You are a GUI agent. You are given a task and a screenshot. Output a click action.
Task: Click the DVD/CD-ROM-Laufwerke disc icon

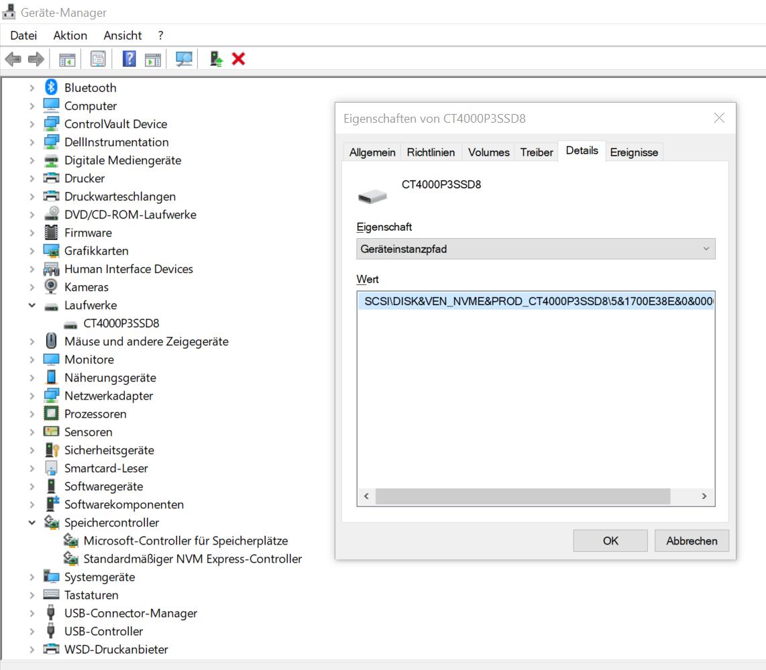coord(51,215)
